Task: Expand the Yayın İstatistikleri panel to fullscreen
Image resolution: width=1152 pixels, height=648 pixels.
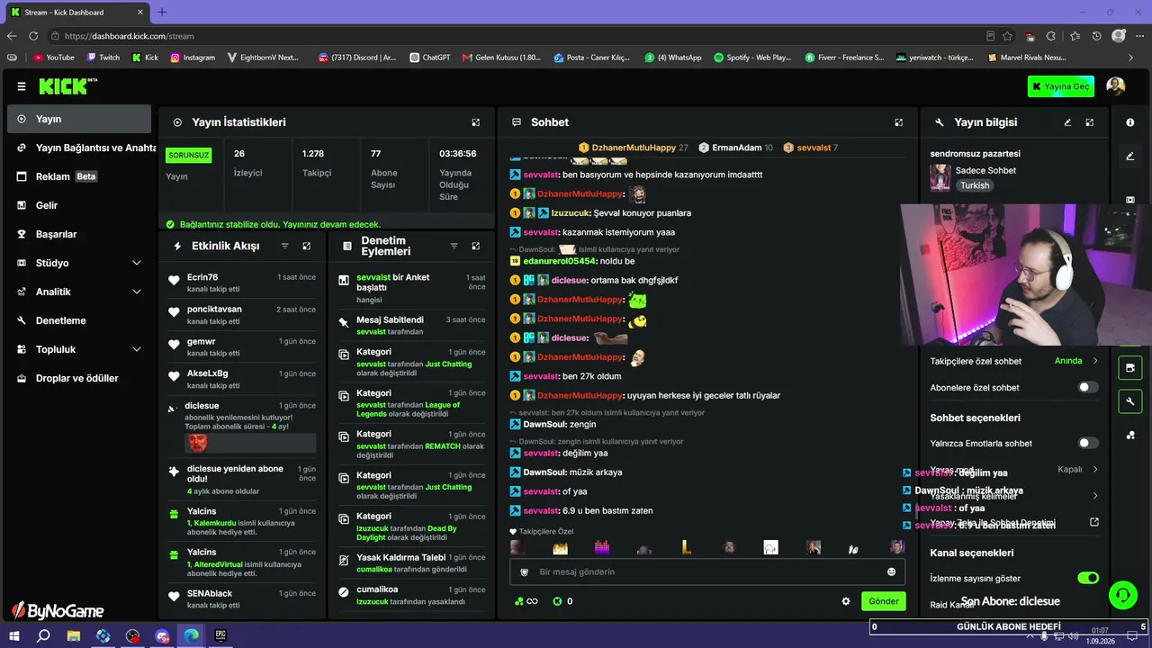Action: point(476,122)
